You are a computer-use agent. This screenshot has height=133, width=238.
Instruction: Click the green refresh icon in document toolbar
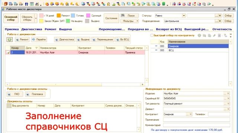click(10, 40)
